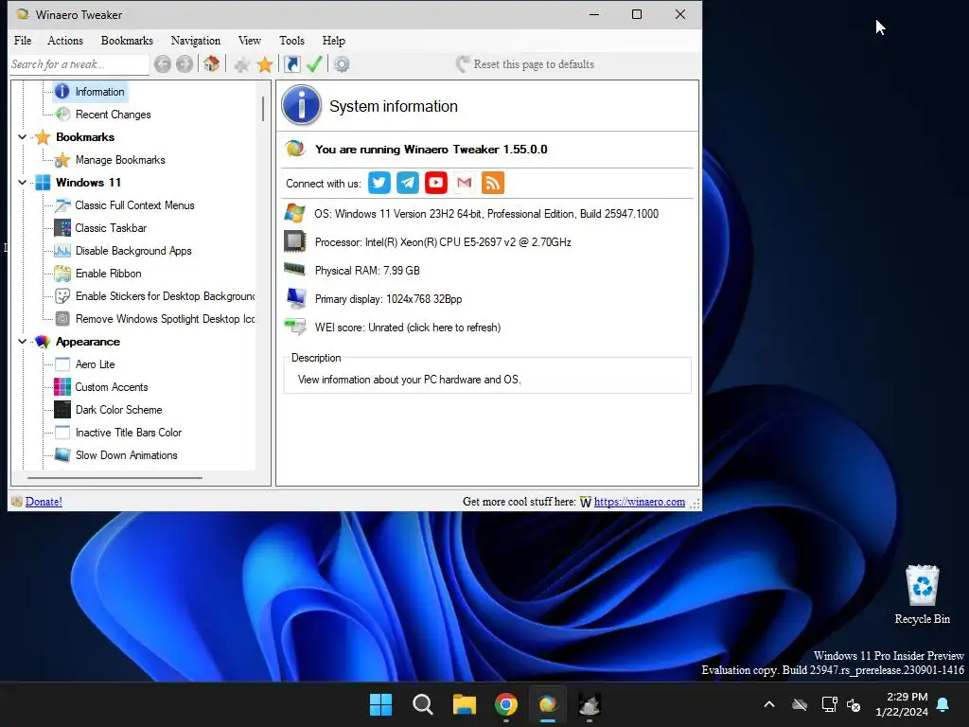Screen dimensions: 969x727
Task: Collapse the Windows 11 tree section
Action: pos(23,183)
